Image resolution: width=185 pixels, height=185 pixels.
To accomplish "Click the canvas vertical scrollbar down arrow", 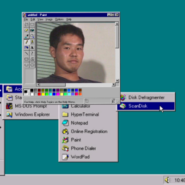I will click(117, 80).
